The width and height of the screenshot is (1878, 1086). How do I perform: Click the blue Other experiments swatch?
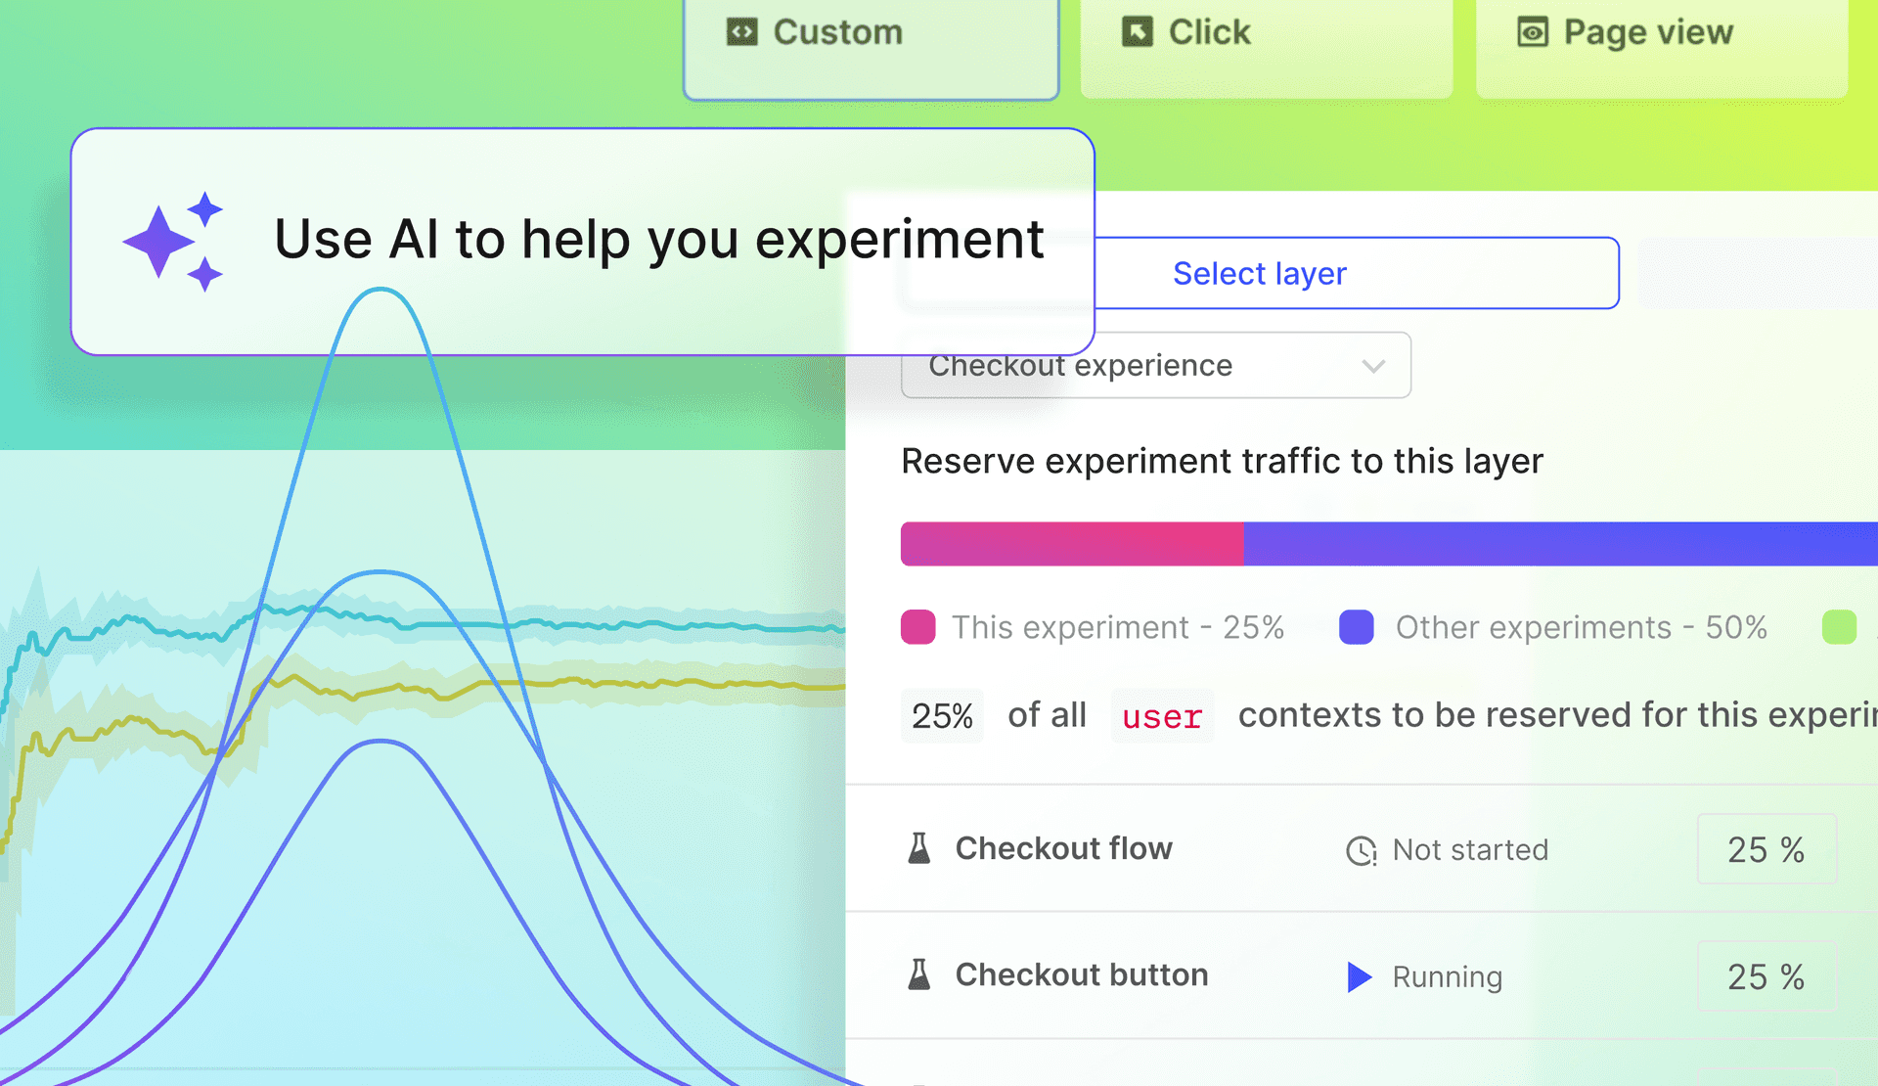(1357, 627)
